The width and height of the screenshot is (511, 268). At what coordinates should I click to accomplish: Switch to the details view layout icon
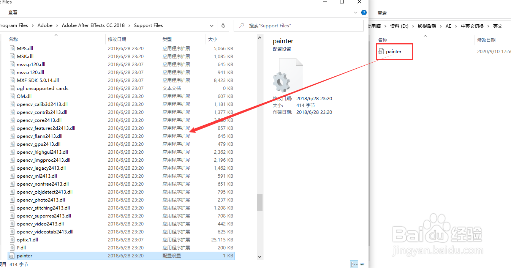tap(354, 264)
